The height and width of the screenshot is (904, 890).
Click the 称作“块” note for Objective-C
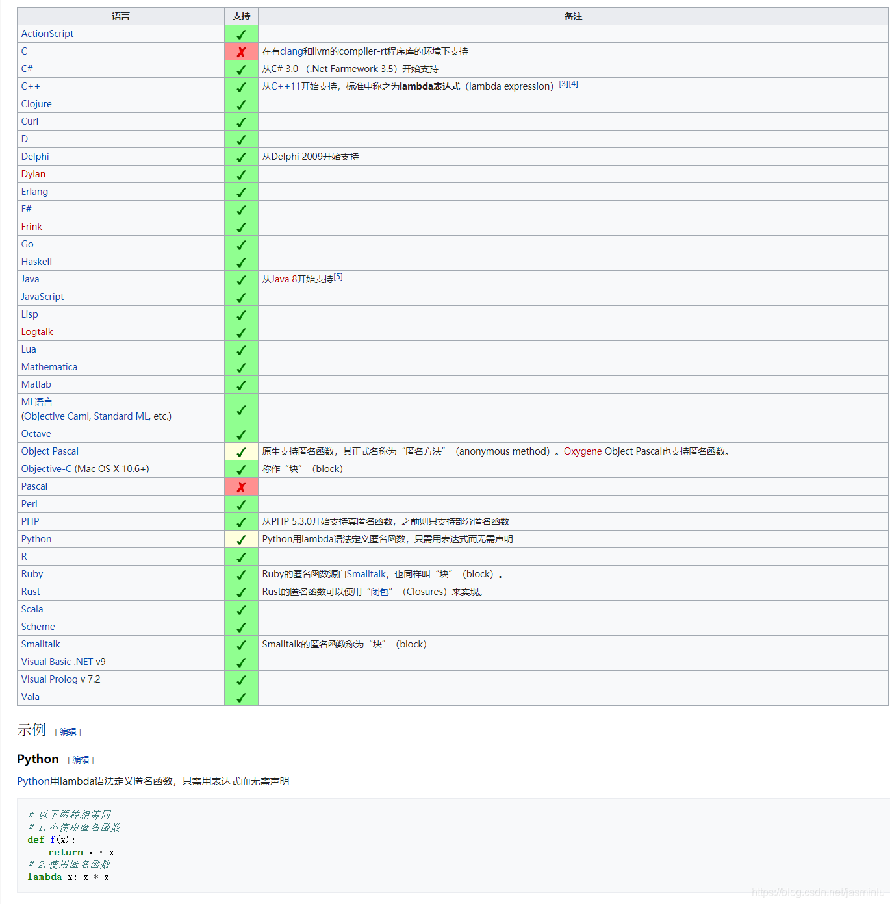pyautogui.click(x=303, y=469)
